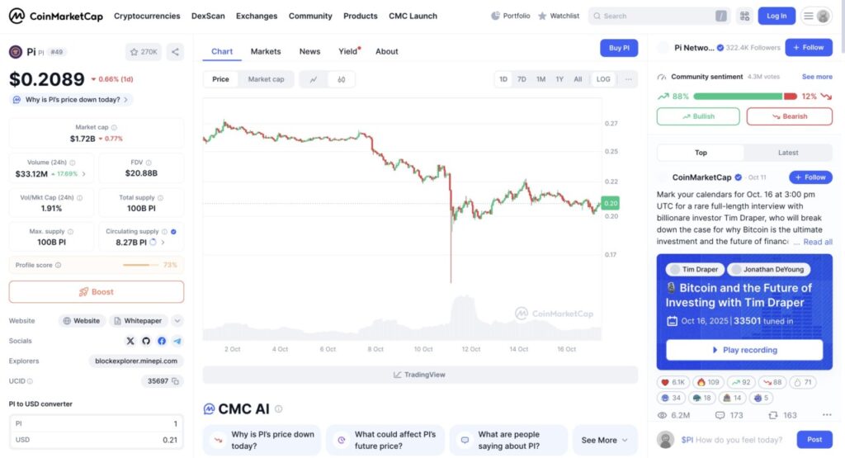Click the Buy PI button
Viewport: 845px width, 458px height.
(x=619, y=48)
